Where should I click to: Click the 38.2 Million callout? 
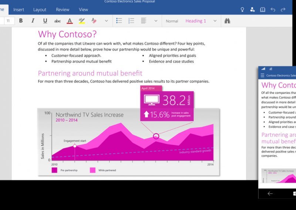click(x=167, y=100)
